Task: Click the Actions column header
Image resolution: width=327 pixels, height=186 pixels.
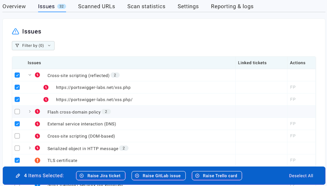Action: pyautogui.click(x=297, y=63)
